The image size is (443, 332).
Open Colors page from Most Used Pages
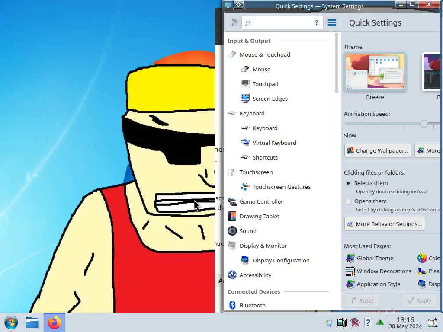point(429,258)
